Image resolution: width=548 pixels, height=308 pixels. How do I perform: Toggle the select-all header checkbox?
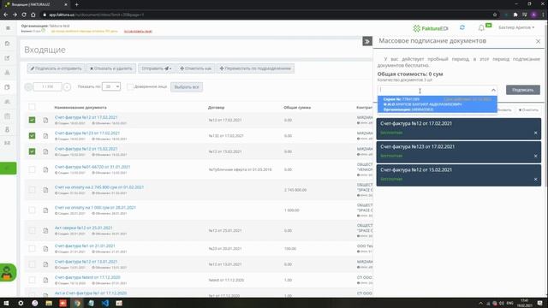click(32, 107)
